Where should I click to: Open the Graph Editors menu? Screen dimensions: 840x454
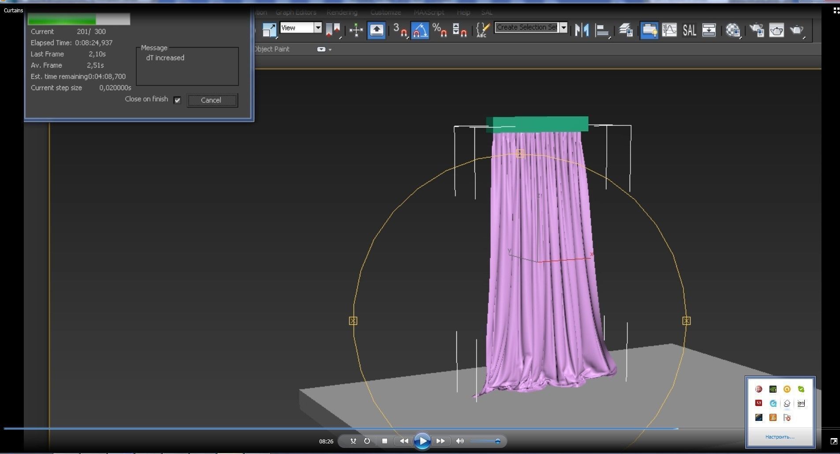click(x=296, y=12)
